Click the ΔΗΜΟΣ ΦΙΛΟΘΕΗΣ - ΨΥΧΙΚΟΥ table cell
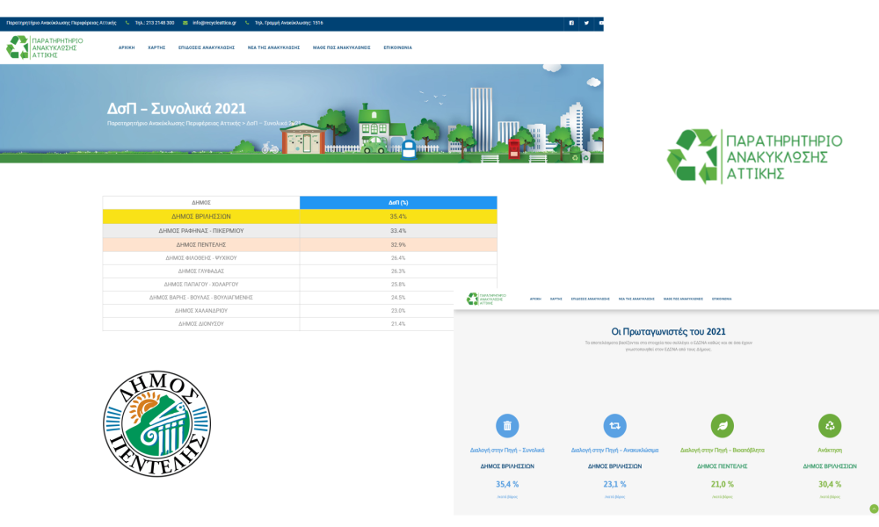Image resolution: width=879 pixels, height=527 pixels. tap(201, 258)
